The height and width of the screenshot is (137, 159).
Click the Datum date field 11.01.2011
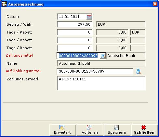pos(72,17)
